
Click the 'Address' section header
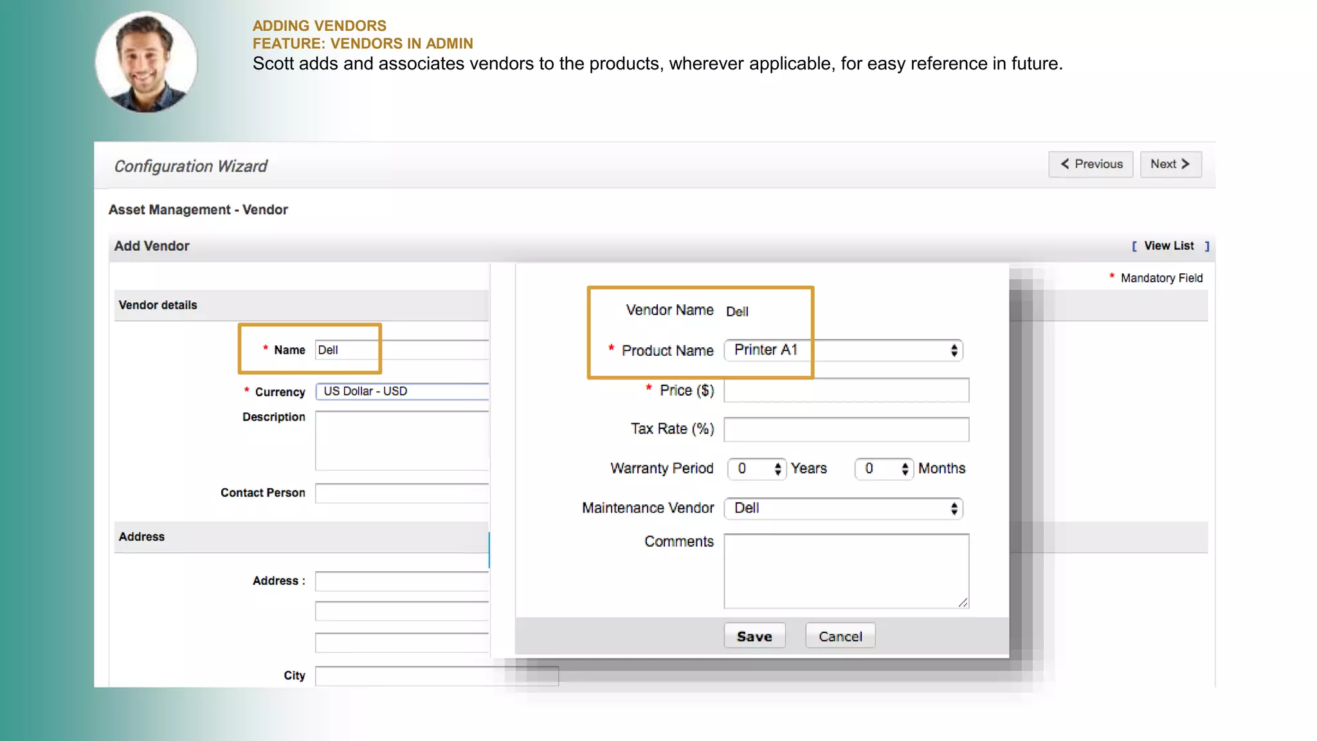coord(141,536)
